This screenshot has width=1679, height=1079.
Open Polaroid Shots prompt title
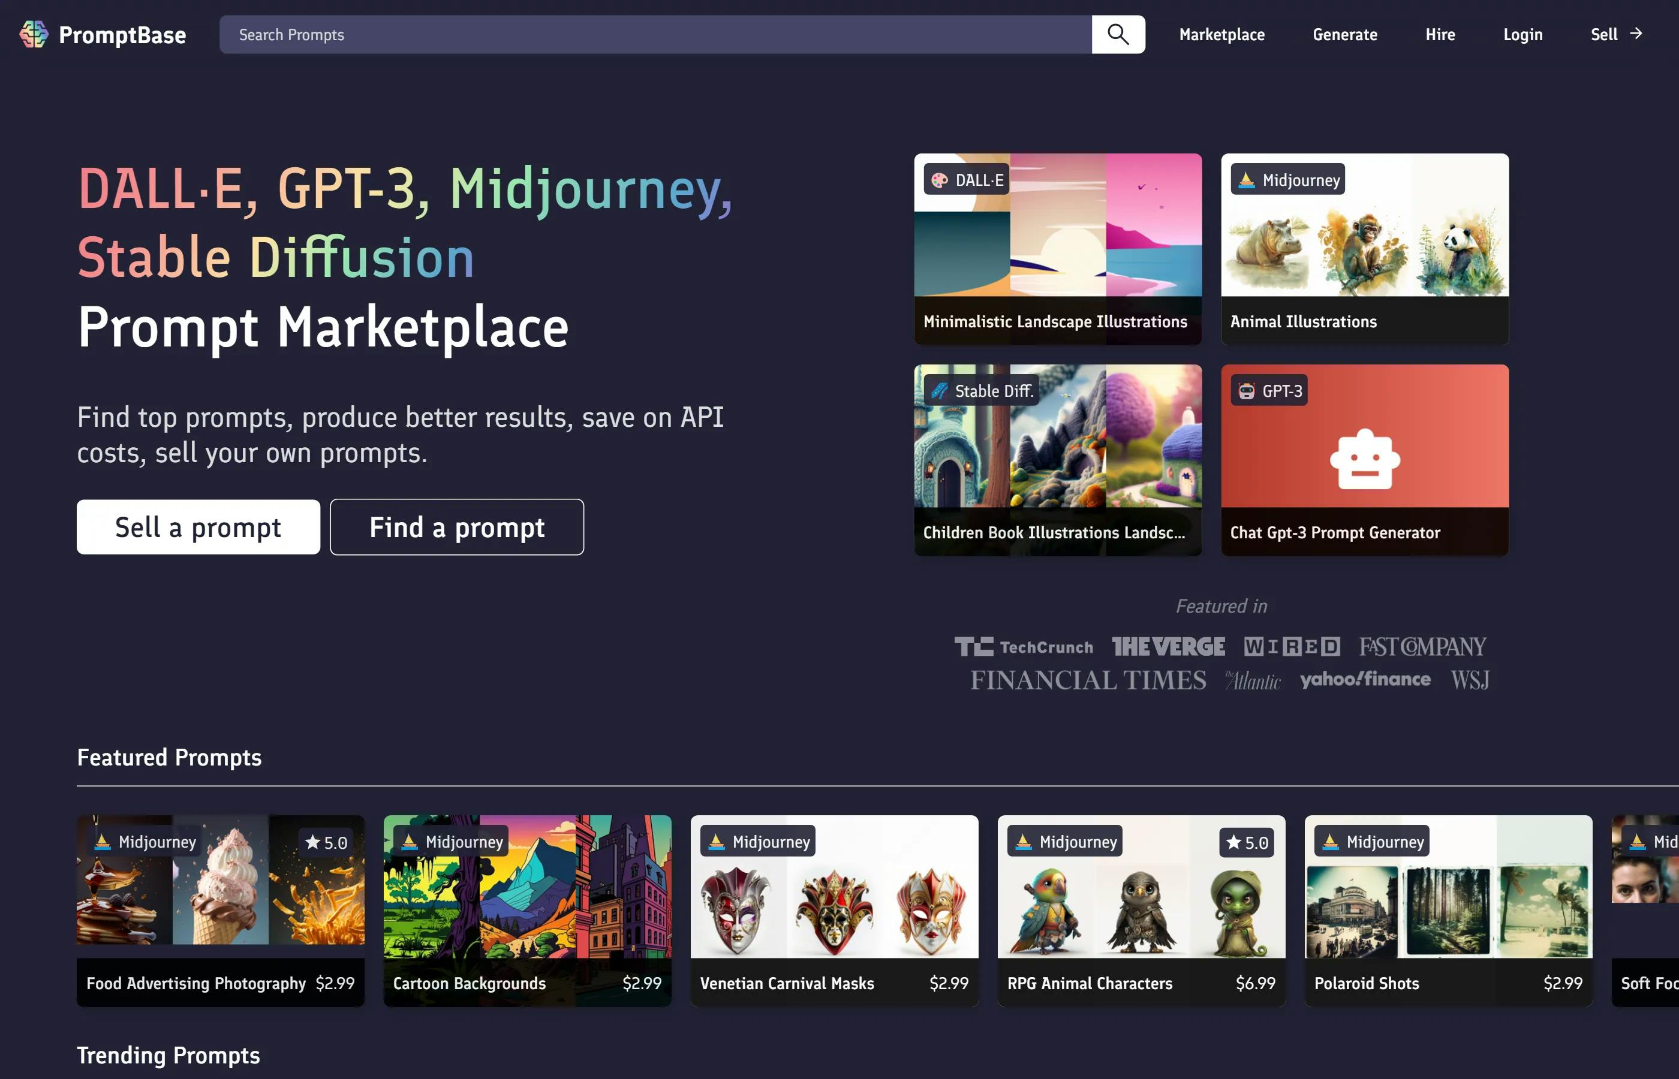click(1367, 983)
